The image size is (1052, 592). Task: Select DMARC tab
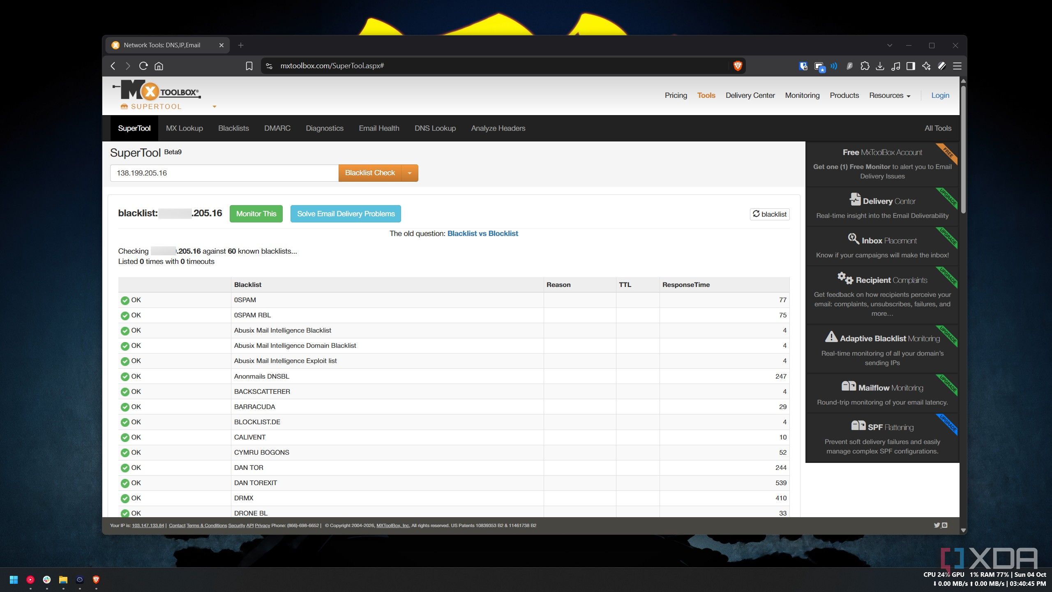coord(277,128)
